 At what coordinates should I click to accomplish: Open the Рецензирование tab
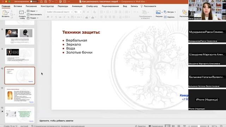(111, 6)
